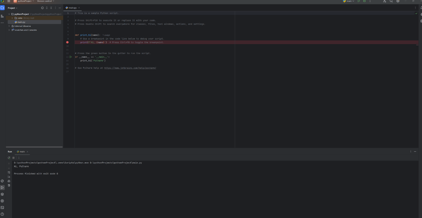Select main.py in the project tree
422x218 pixels.
(x=21, y=22)
